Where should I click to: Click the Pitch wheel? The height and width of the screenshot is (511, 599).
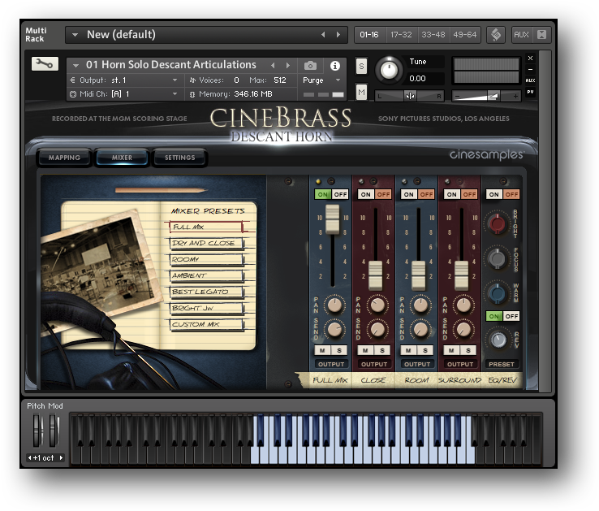[37, 431]
